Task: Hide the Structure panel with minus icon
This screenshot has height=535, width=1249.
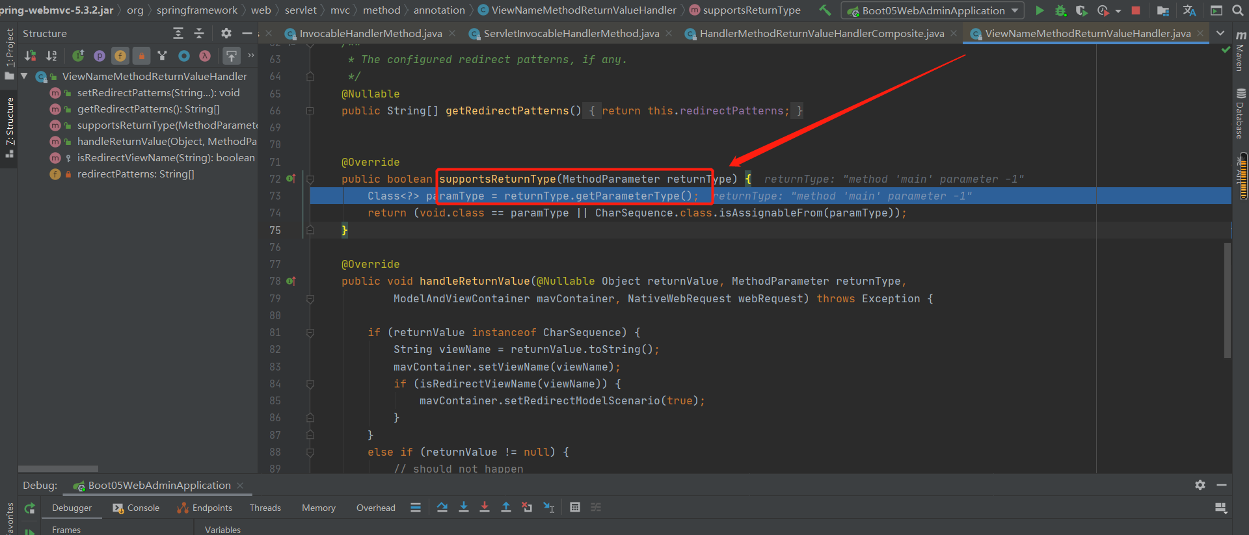Action: tap(247, 33)
